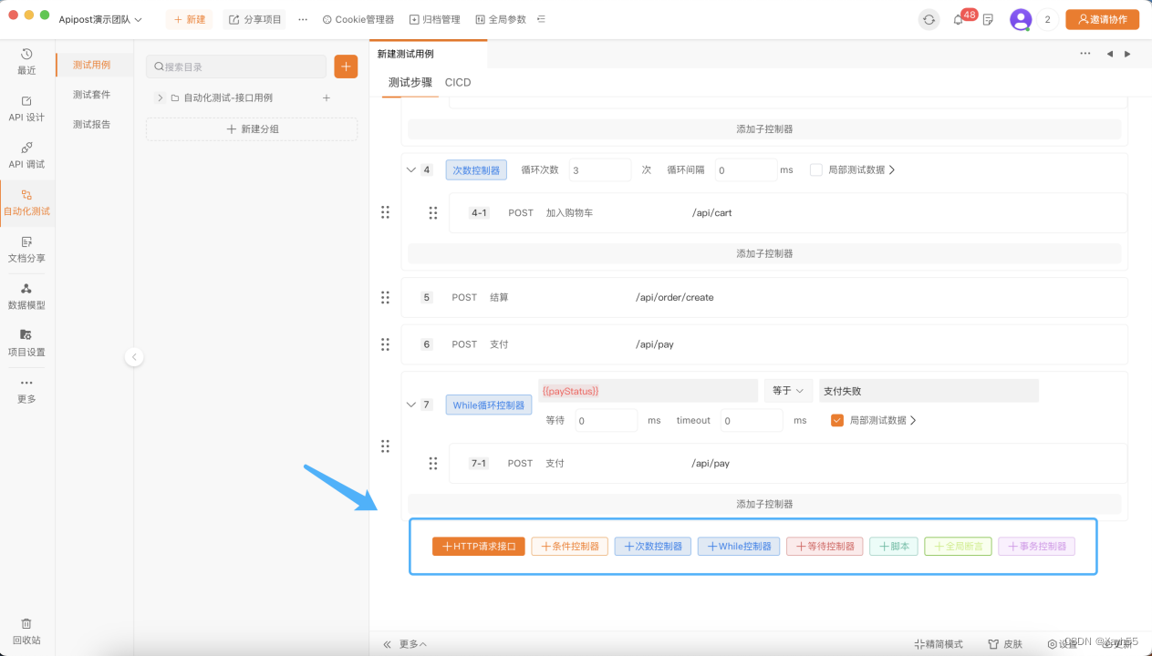Expand the 自动化测试-接口用例 folder
This screenshot has width=1152, height=656.
(161, 97)
